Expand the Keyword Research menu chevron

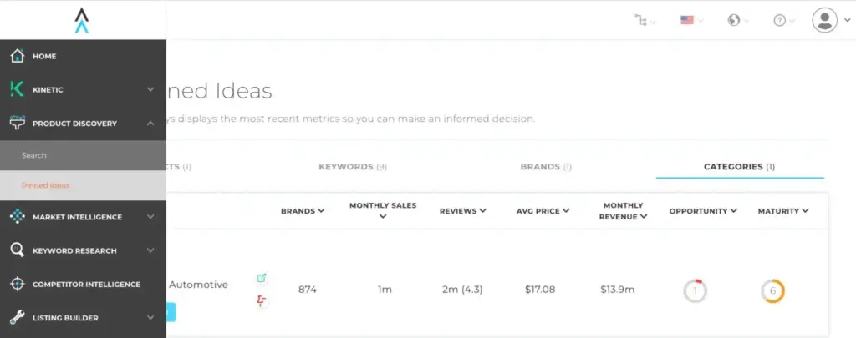tap(150, 250)
